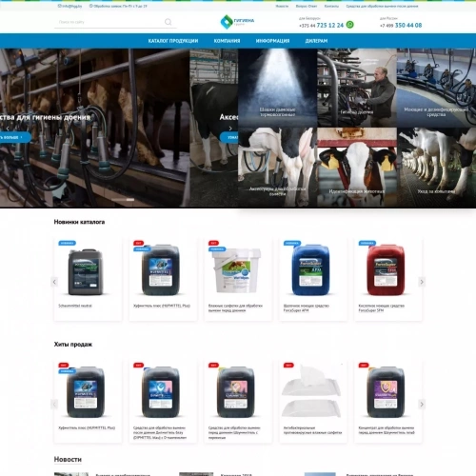Click the search magnifier icon

tap(169, 22)
